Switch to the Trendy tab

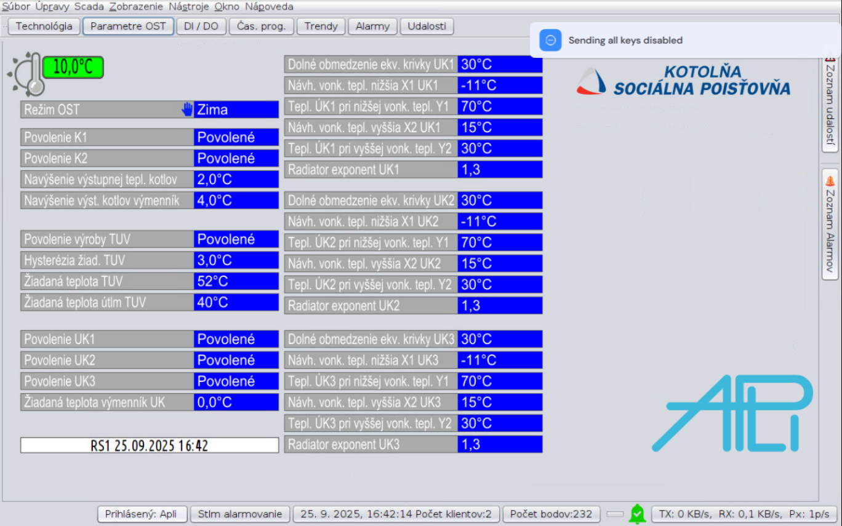321,26
